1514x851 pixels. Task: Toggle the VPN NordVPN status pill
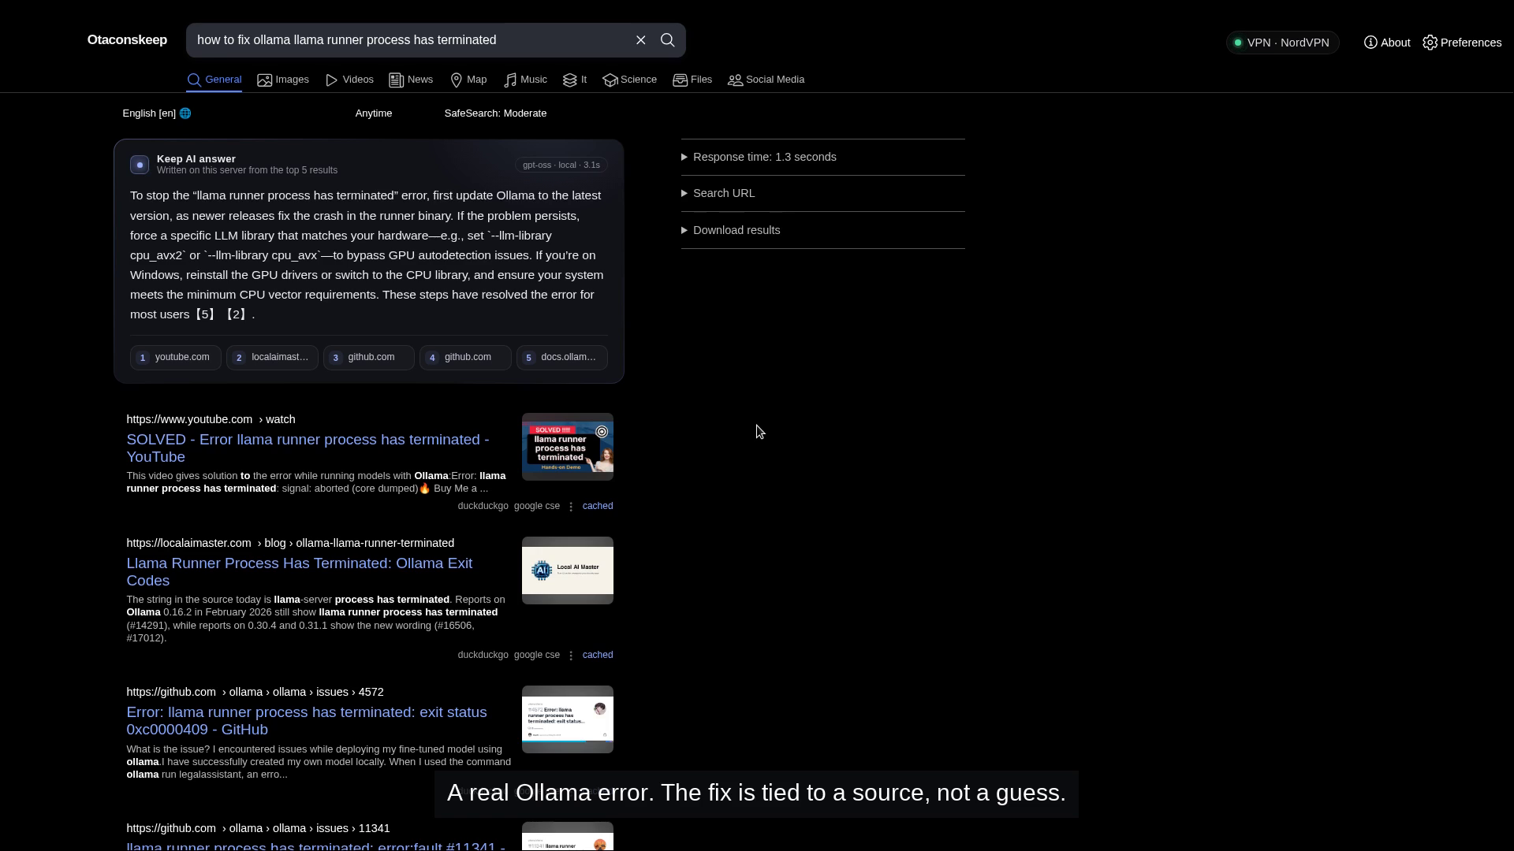pos(1282,43)
